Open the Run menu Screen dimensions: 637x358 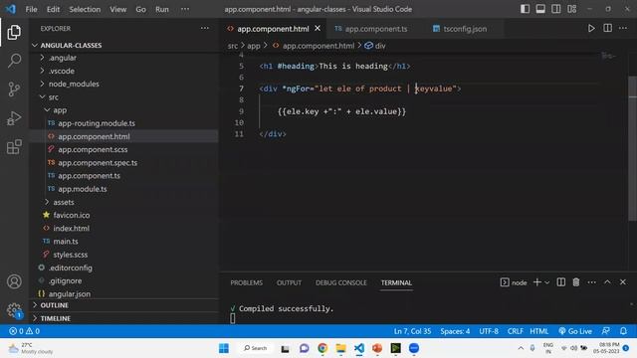coord(162,9)
